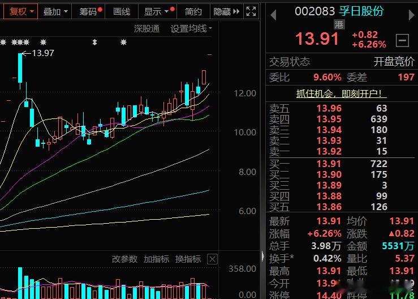Image resolution: width=418 pixels, height=299 pixels.
Task: Select the 画线 drawing tool
Action: coord(122,11)
